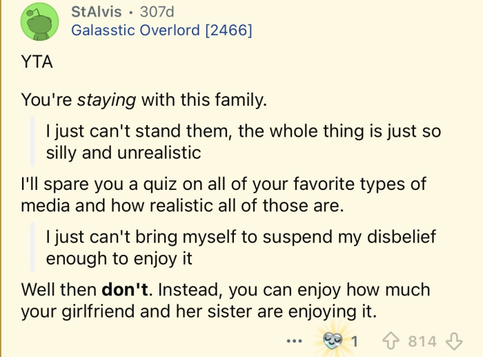
Task: Click the 307d comment timestamp
Action: pyautogui.click(x=157, y=12)
